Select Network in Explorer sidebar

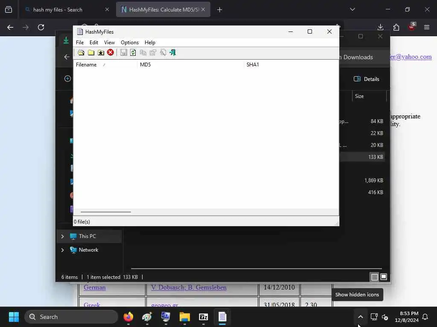(89, 250)
